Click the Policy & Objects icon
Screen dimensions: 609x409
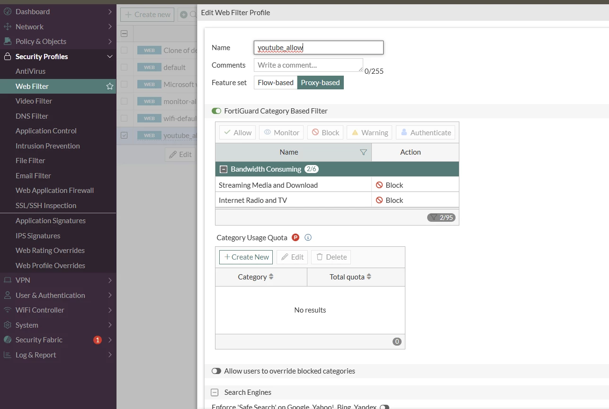[x=7, y=41]
